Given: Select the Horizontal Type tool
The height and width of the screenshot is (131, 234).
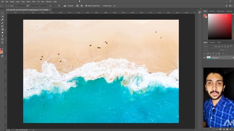Looking at the screenshot, I should [2, 36].
